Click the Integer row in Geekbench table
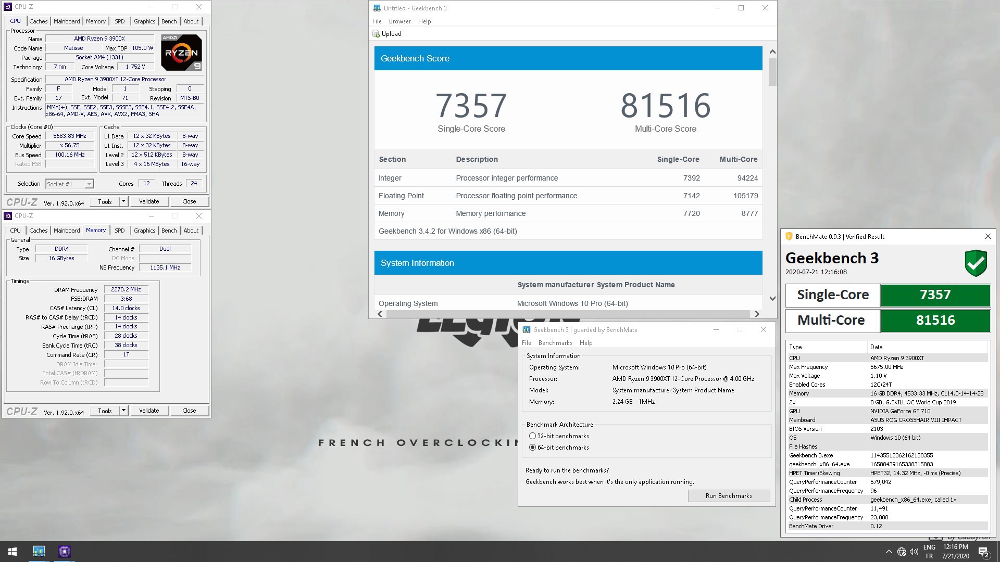The height and width of the screenshot is (562, 1000). point(568,178)
